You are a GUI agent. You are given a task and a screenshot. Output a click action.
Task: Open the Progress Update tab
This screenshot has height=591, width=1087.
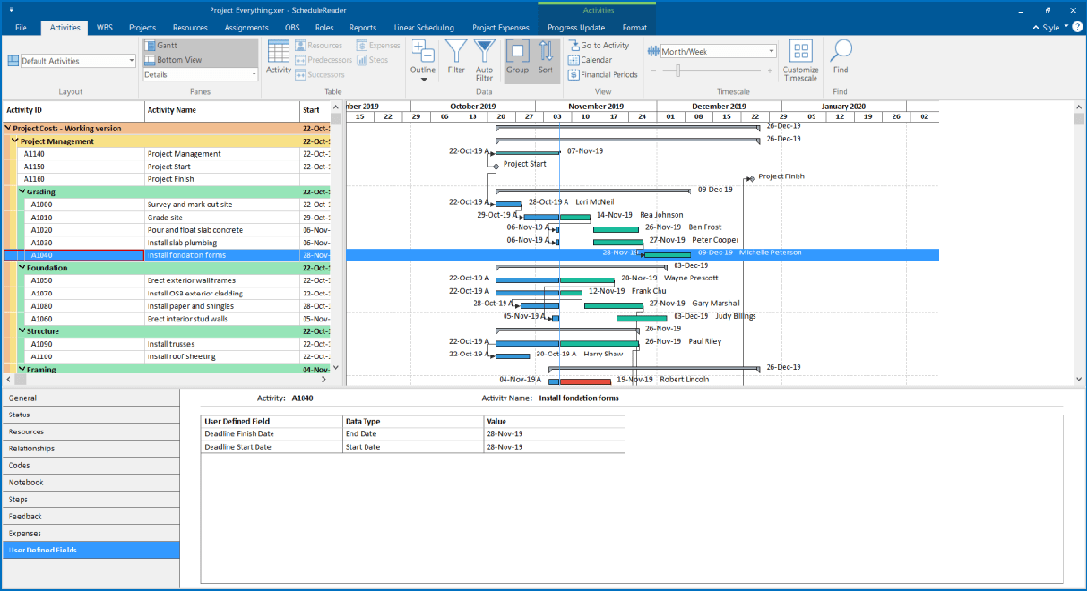(x=575, y=28)
